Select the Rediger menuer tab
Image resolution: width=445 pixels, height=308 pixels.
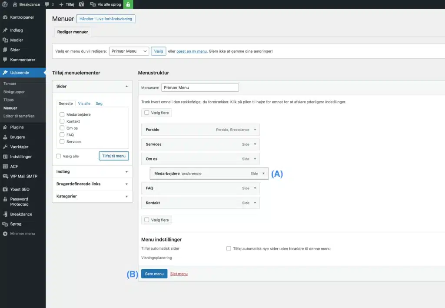click(x=73, y=32)
